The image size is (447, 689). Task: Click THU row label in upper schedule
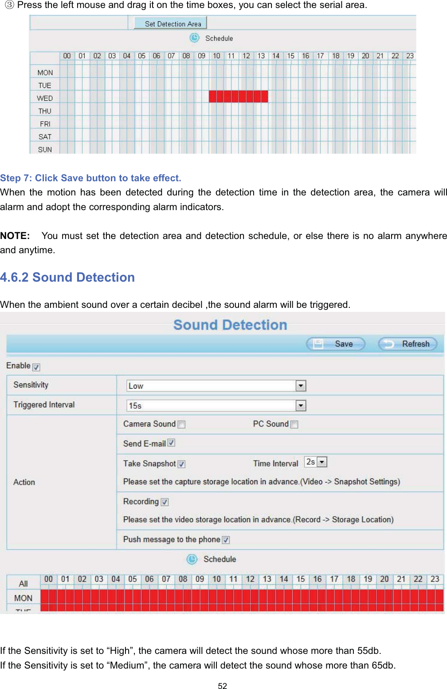(45, 111)
